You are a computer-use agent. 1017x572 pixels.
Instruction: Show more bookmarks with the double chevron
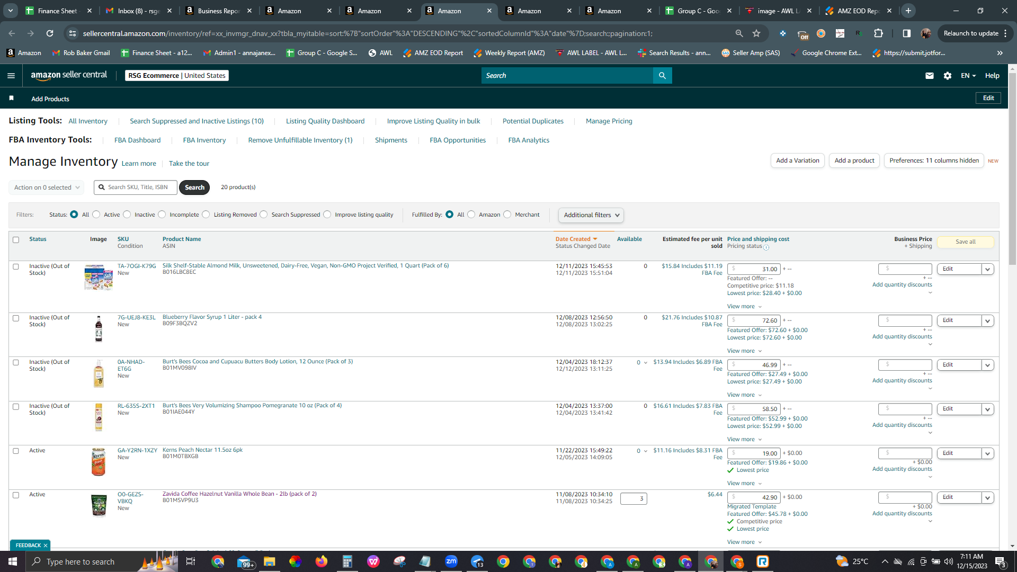1000,53
